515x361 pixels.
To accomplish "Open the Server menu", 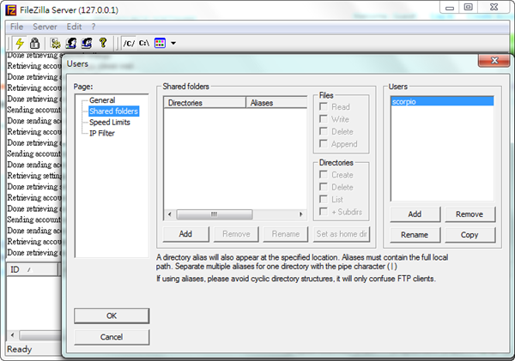I will point(47,27).
